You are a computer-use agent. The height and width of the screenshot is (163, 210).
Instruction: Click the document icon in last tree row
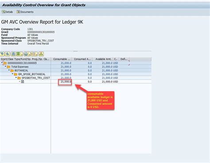[23, 81]
